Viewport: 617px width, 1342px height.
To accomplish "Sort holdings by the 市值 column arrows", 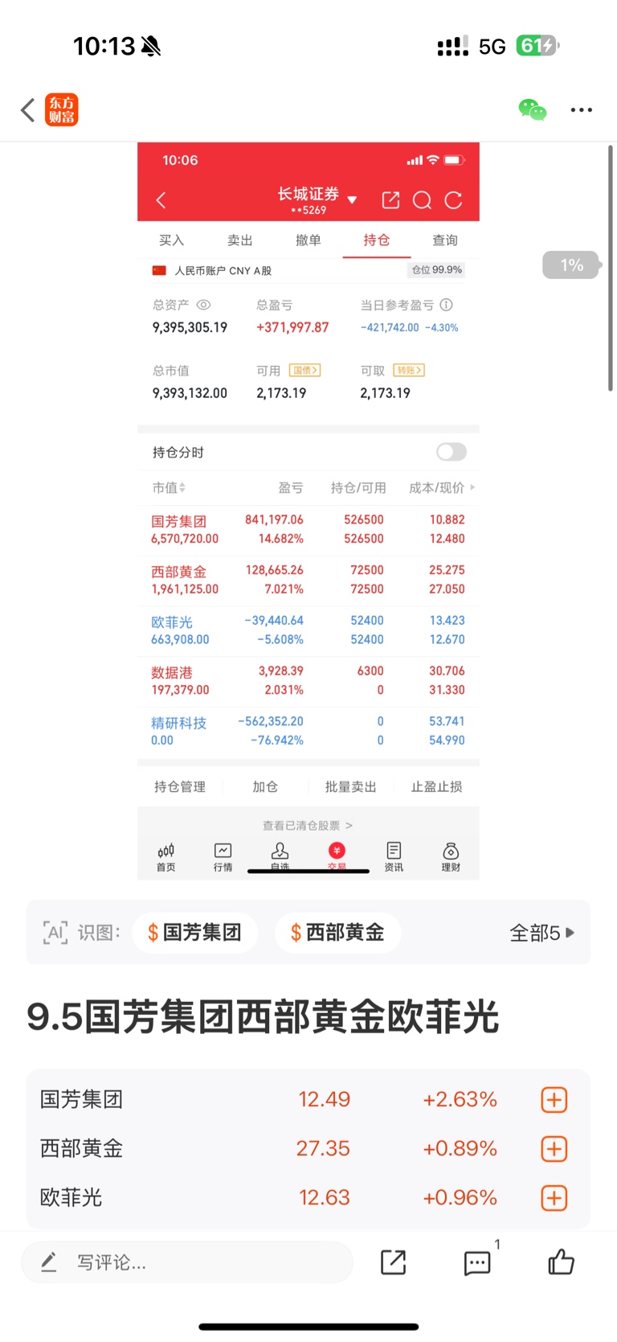I will 182,488.
